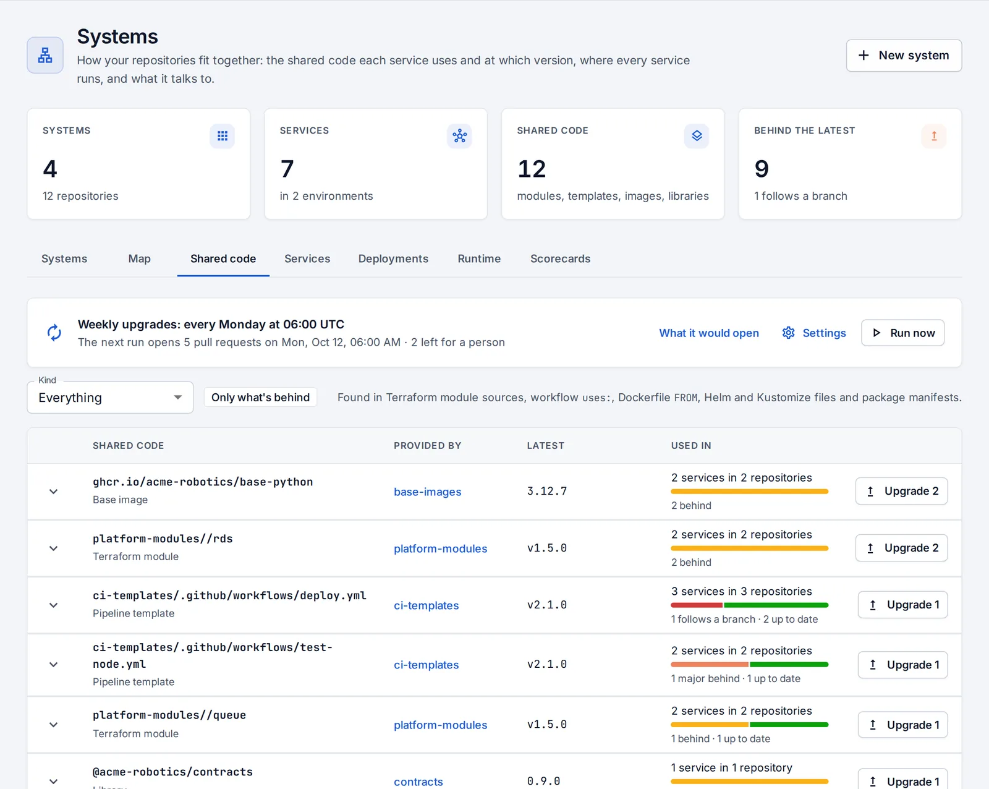The height and width of the screenshot is (789, 989).
Task: Click Upgrade 2 for base-python image
Action: [902, 491]
